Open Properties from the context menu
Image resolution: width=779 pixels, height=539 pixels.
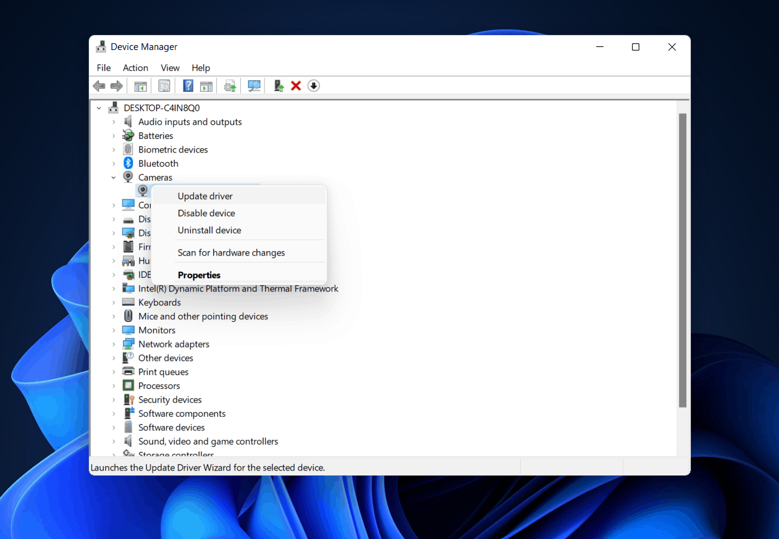[x=199, y=275]
